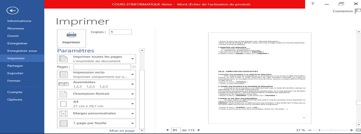Select Enregistrer sous in the sidebar

(22, 51)
